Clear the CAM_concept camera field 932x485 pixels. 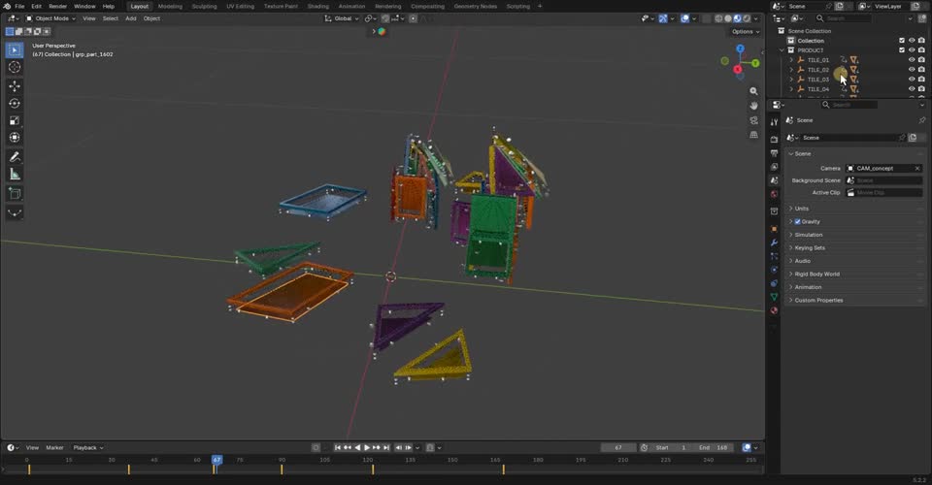point(917,168)
